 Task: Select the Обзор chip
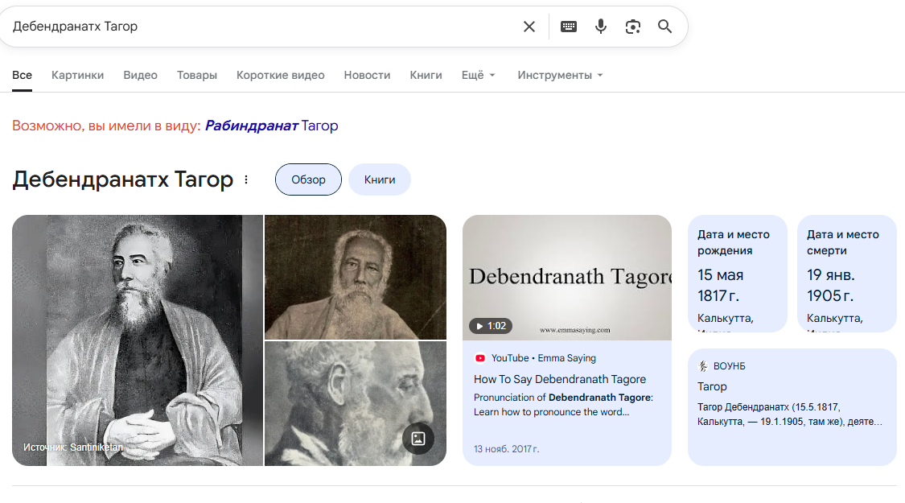(308, 179)
